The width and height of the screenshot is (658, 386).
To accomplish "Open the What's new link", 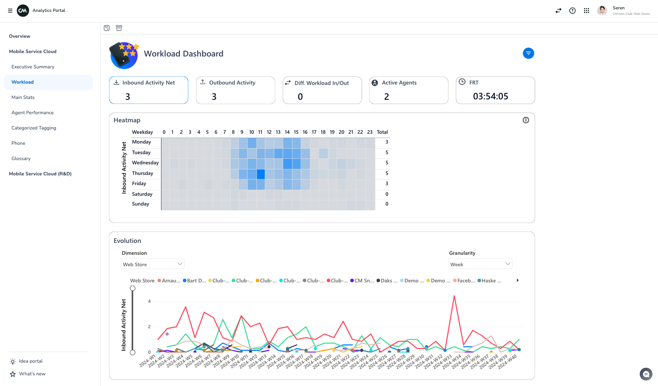I will tap(32, 374).
